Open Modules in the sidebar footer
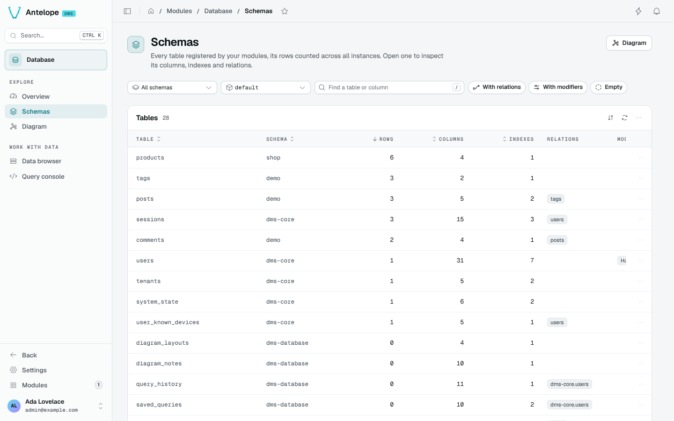This screenshot has width=674, height=421. pos(56,385)
